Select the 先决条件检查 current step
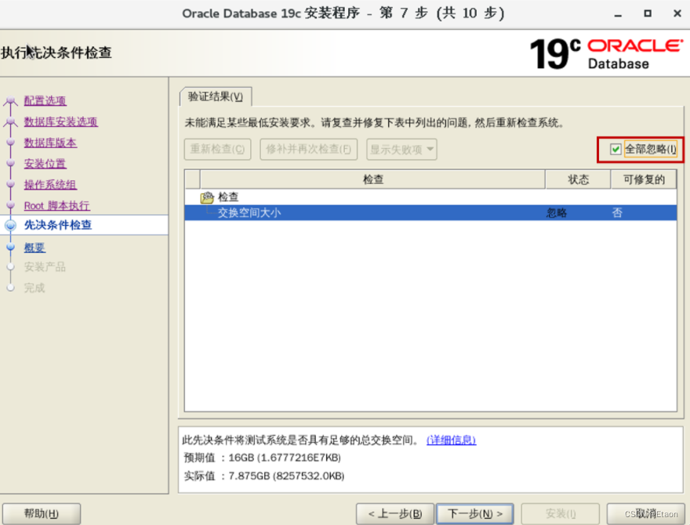 pyautogui.click(x=58, y=225)
